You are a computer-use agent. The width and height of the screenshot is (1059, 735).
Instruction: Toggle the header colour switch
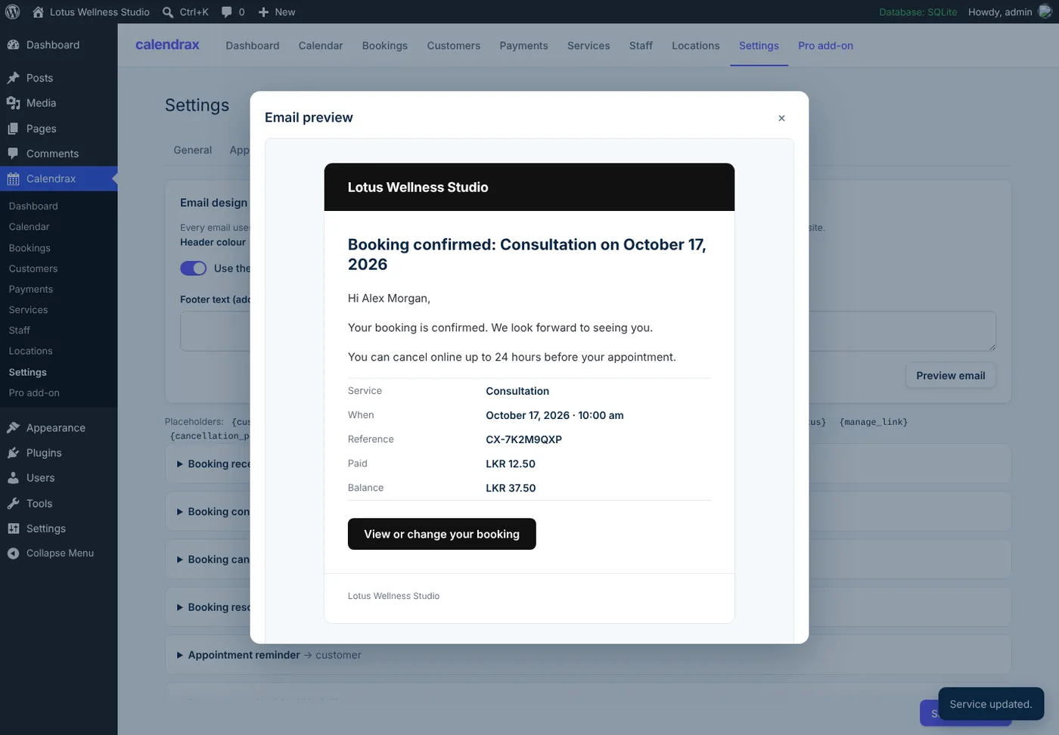(x=193, y=268)
